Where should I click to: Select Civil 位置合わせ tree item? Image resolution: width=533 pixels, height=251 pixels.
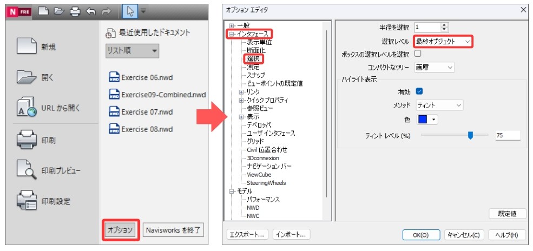[267, 150]
